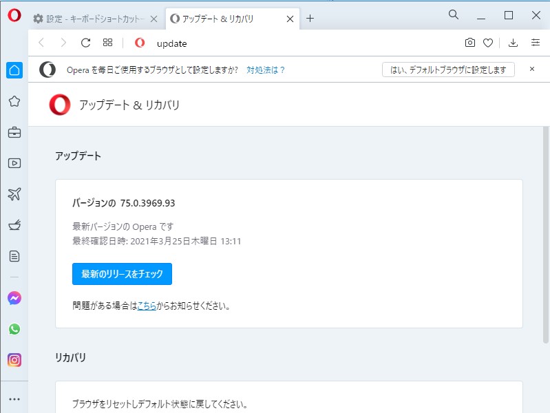
Task: Open the player icon in sidebar
Action: [14, 163]
